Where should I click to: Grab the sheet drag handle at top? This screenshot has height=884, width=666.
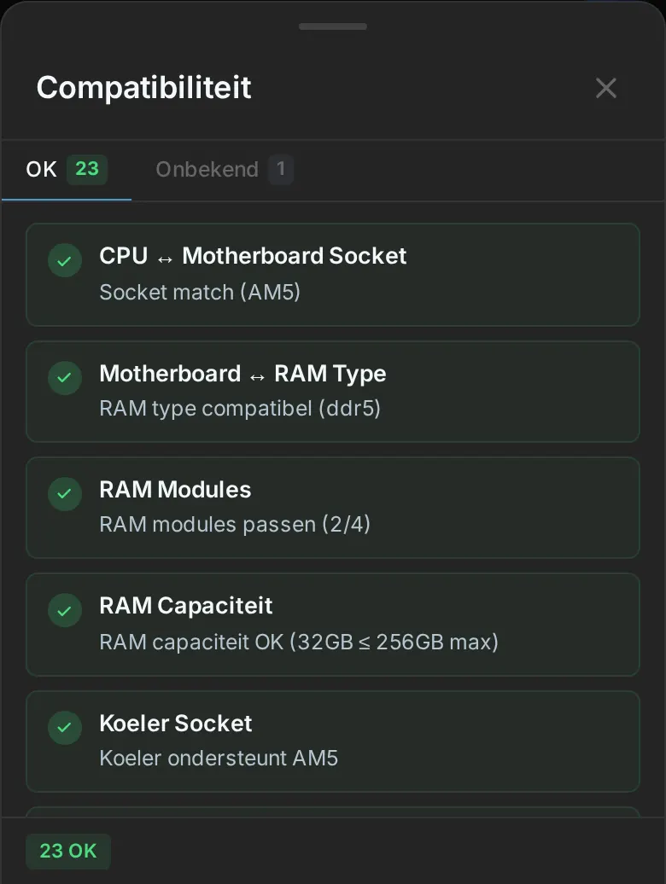click(333, 26)
